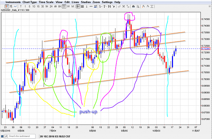Screen dimensions: 212x139
Task: Click the price scale indicator icon
Action: (95, 6)
